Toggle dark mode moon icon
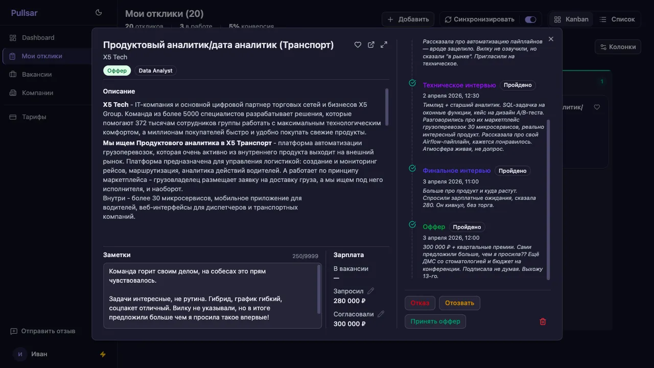This screenshot has height=368, width=654. (x=99, y=13)
